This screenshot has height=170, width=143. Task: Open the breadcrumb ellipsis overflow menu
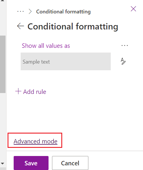pyautogui.click(x=20, y=11)
